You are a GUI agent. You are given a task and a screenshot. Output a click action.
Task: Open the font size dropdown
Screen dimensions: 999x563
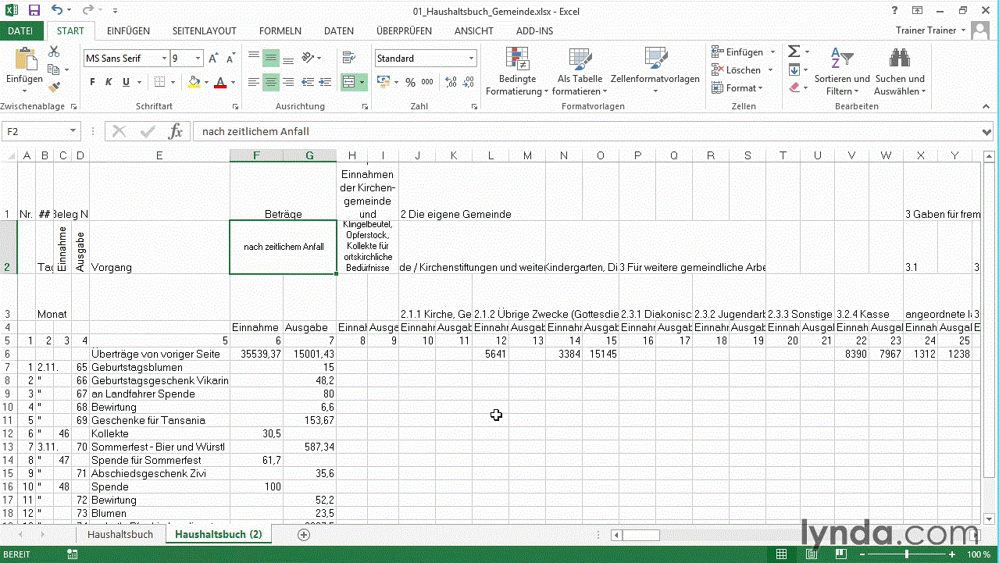[x=197, y=59]
